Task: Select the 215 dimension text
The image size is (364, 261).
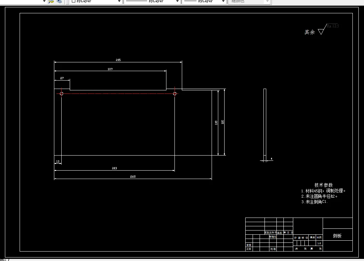Action: coord(118,60)
